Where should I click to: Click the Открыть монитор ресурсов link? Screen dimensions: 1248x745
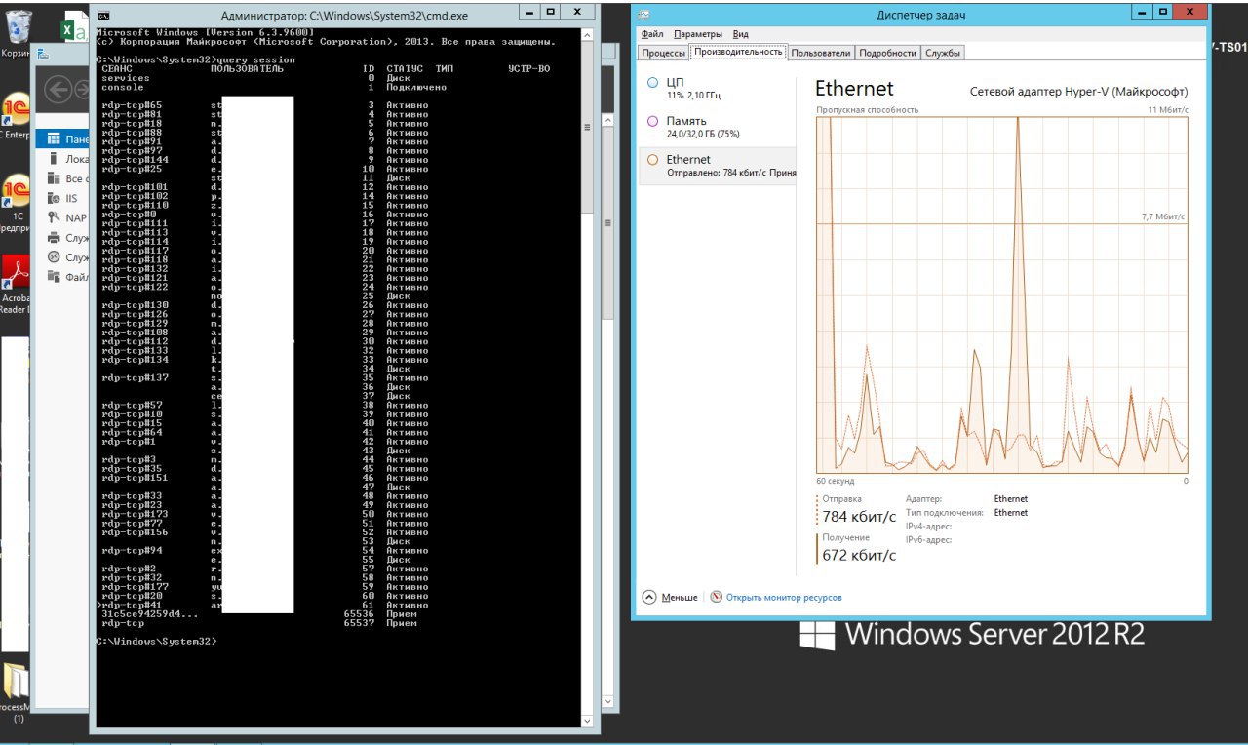(784, 597)
